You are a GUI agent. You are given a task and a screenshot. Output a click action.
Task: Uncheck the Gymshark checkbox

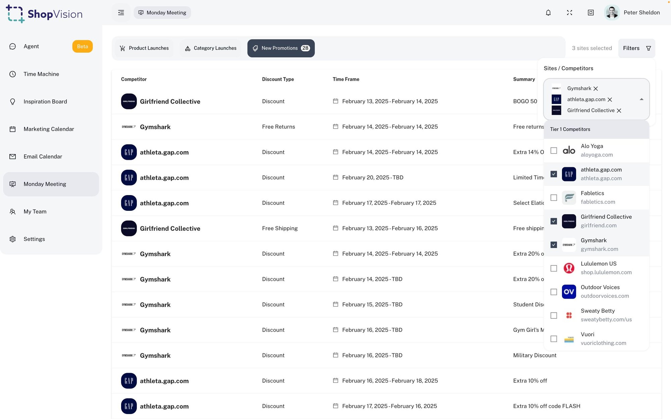pyautogui.click(x=554, y=245)
